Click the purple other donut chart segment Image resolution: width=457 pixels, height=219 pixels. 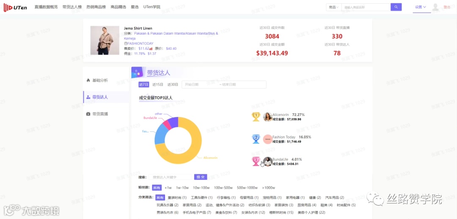pos(174,122)
